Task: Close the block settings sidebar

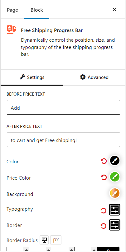Action: pos(114,10)
